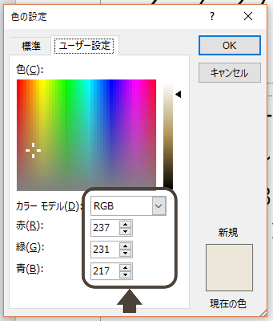Decrease the 青(B) value with down arrow
273x321 pixels.
pos(125,275)
